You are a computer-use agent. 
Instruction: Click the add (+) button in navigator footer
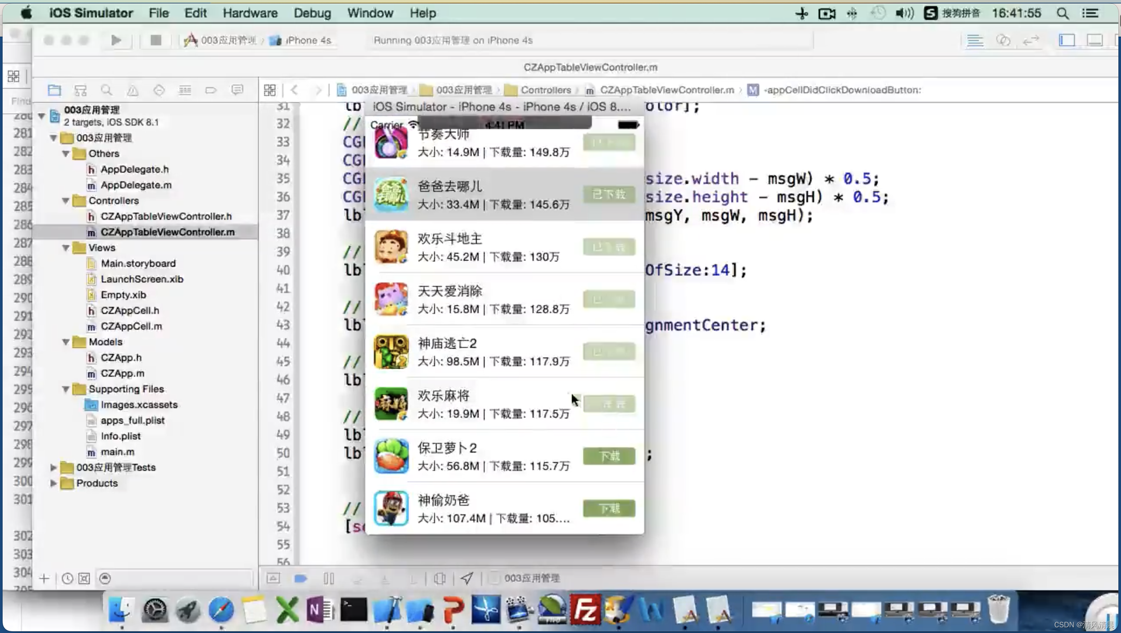44,579
